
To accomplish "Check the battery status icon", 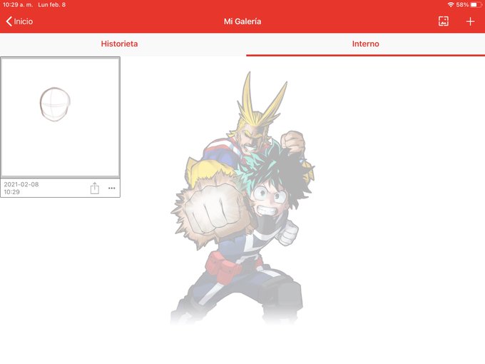I will pyautogui.click(x=476, y=5).
